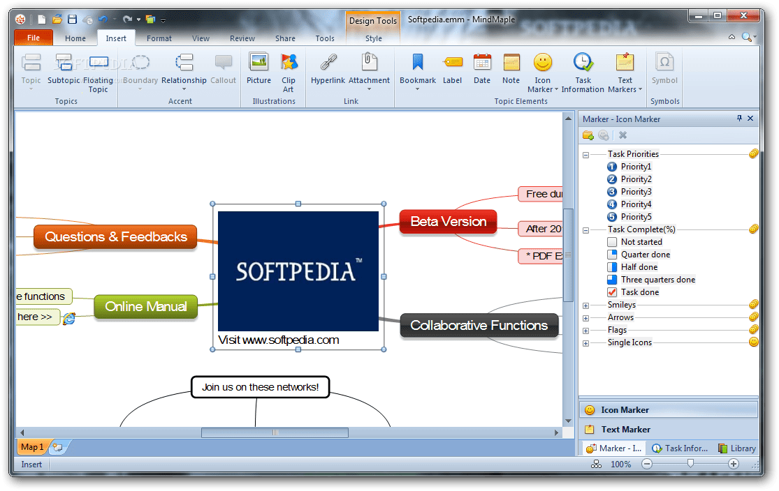Switch to the Home ribbon tab

tap(75, 38)
